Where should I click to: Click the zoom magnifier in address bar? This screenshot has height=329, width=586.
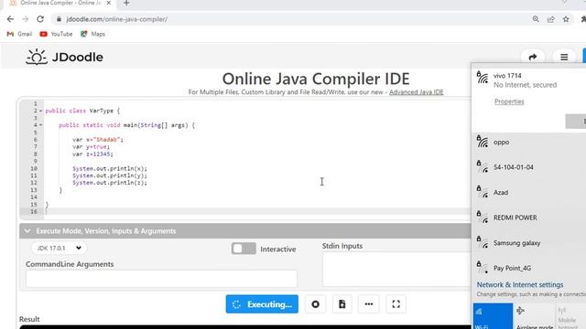(x=536, y=19)
